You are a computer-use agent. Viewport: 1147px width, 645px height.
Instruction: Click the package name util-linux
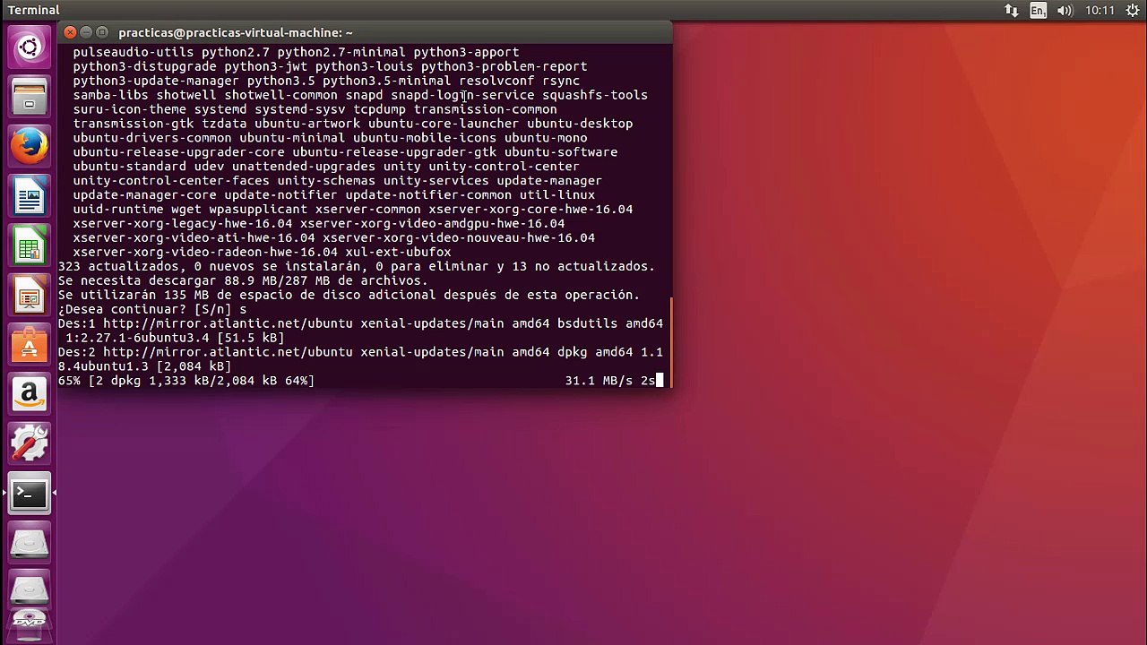point(557,195)
